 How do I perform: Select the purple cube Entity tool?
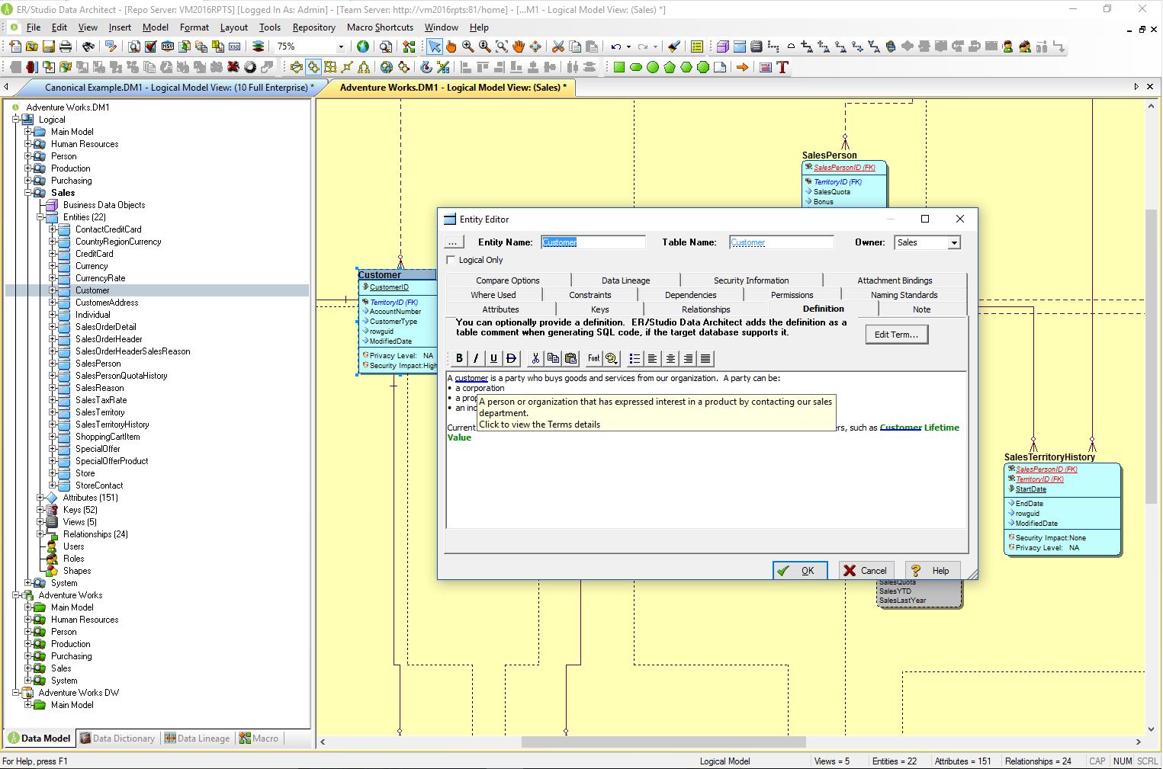(721, 46)
